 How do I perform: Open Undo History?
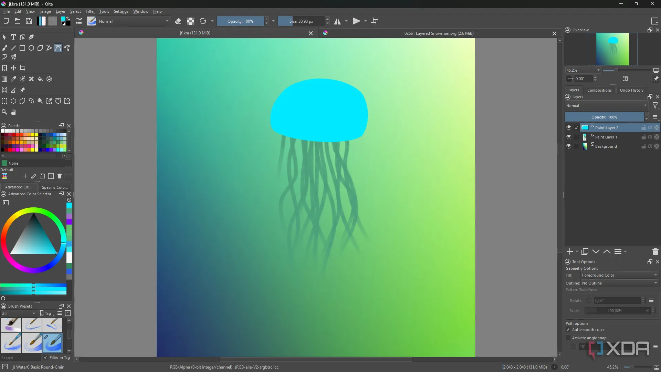click(632, 90)
